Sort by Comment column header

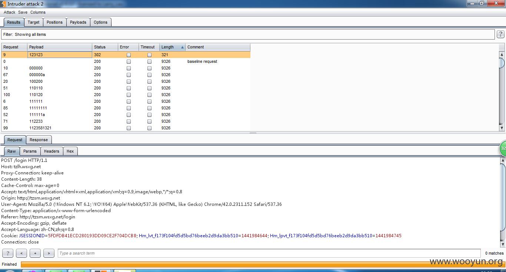tap(218, 47)
